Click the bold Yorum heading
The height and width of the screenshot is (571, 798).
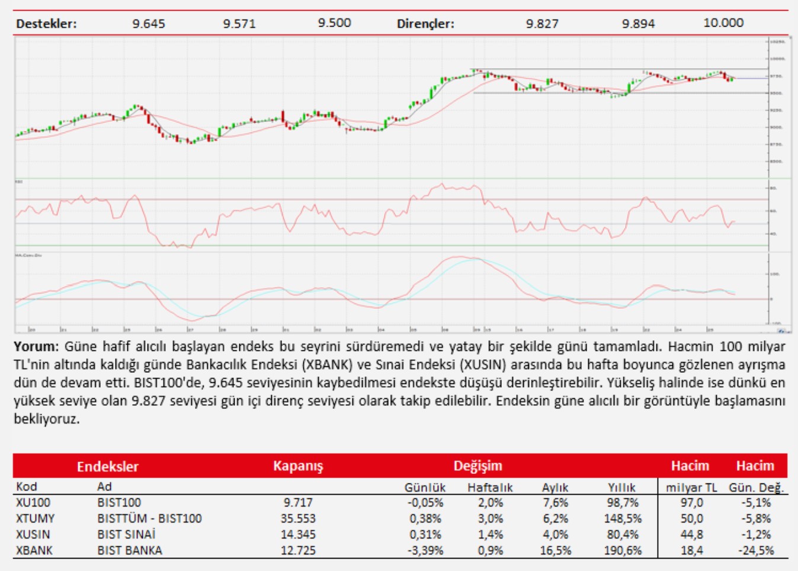pyautogui.click(x=36, y=346)
